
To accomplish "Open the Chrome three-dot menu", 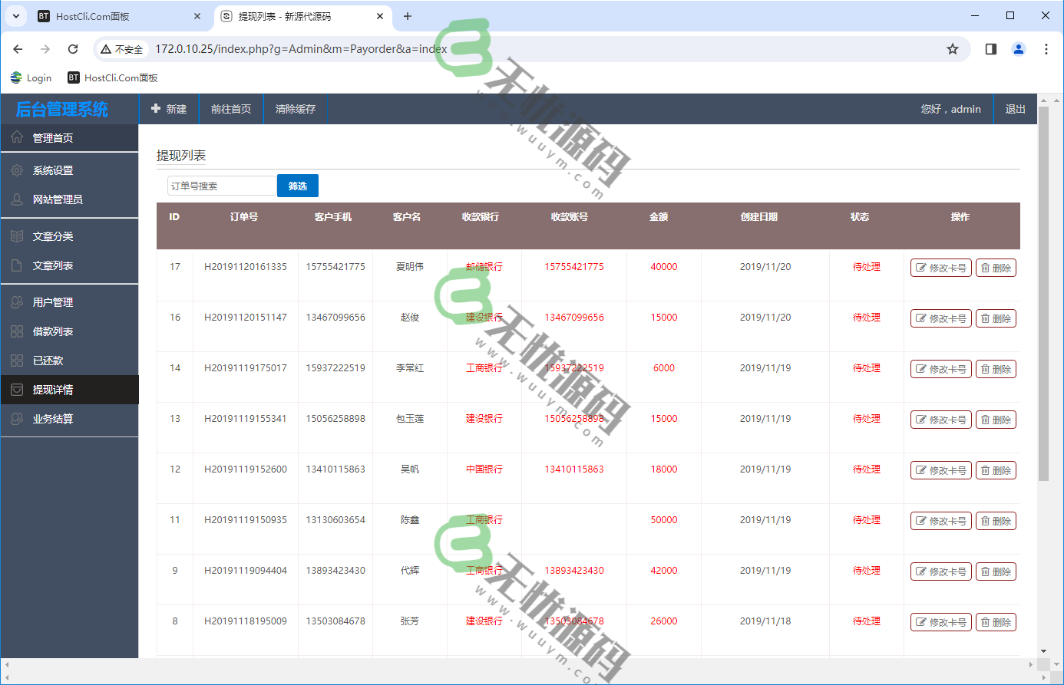I will (x=1046, y=49).
